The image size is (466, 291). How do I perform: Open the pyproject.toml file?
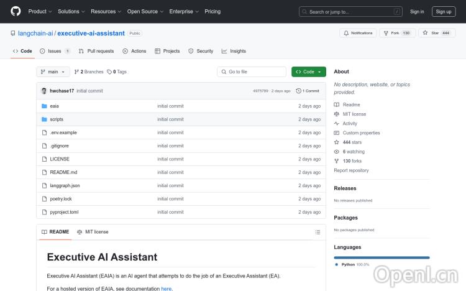pos(64,212)
